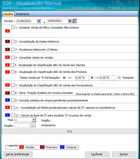
Task: Open Região lookup with the ... button
Action: (33, 126)
